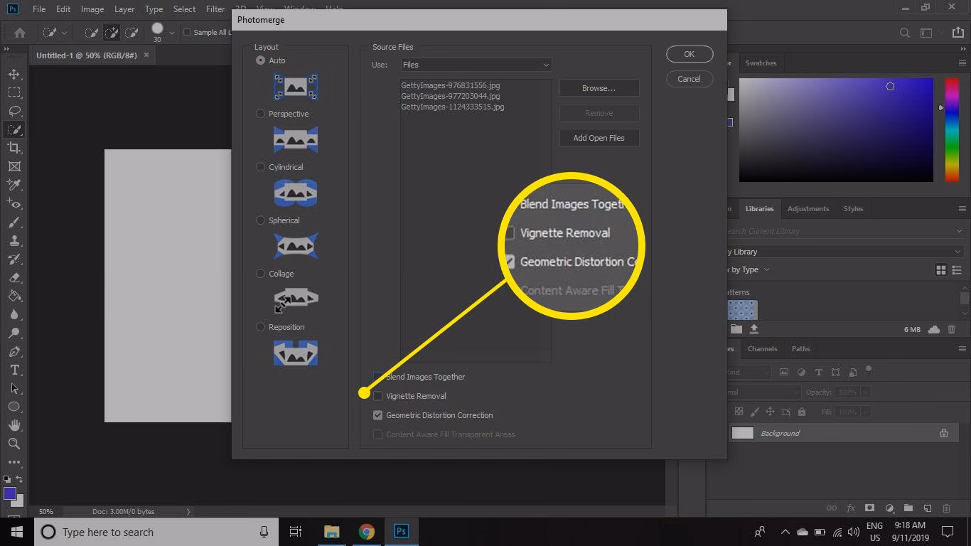Pick a color on the vertical hue slider
Viewport: 971px width, 546px height.
tap(951, 128)
